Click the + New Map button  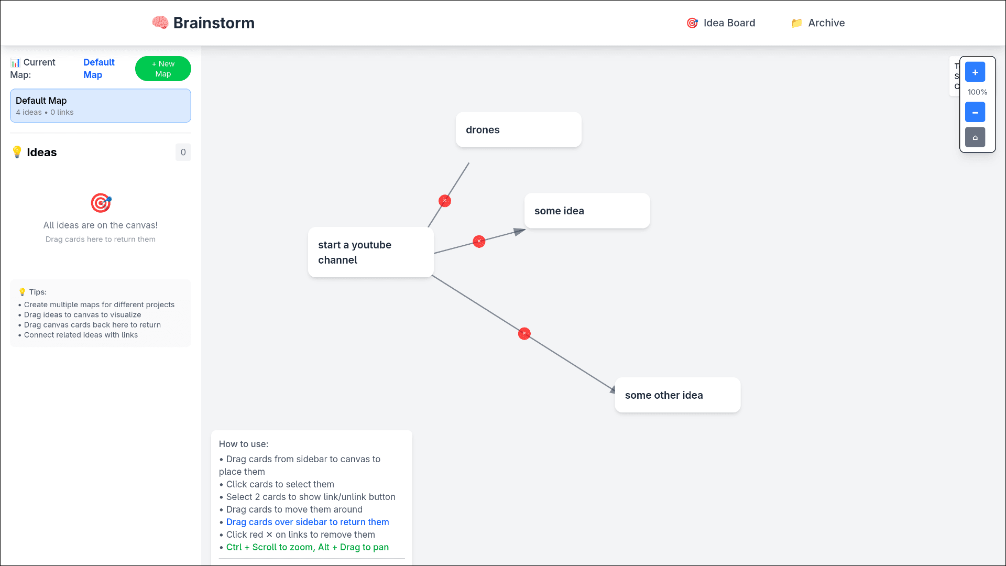[x=162, y=69]
